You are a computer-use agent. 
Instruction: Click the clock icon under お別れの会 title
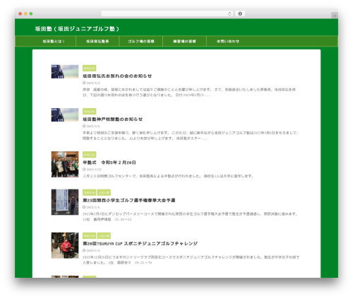point(84,83)
